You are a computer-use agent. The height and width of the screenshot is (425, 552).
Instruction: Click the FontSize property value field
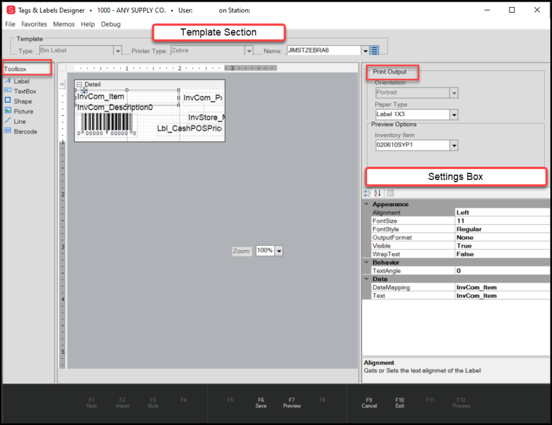point(502,221)
